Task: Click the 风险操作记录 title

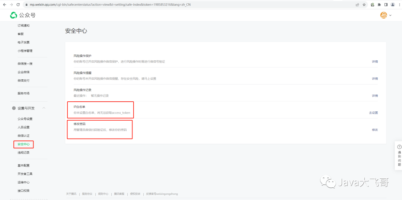Action: click(83, 90)
